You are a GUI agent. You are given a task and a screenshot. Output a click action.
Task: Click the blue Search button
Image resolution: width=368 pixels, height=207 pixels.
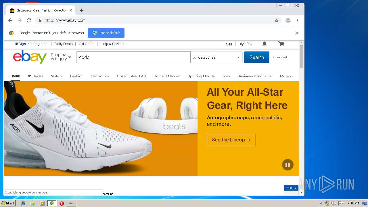pyautogui.click(x=257, y=57)
